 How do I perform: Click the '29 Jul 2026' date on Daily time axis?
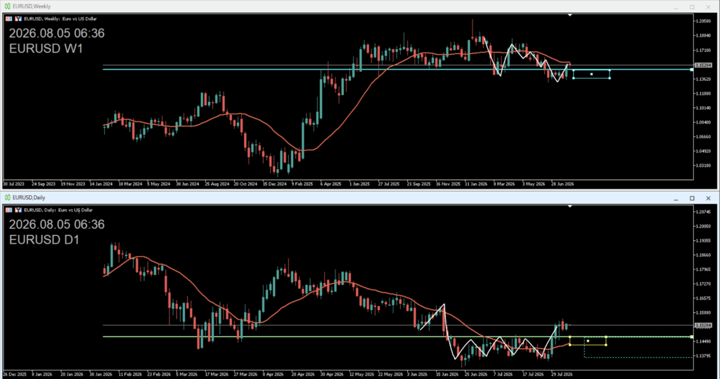coord(562,374)
